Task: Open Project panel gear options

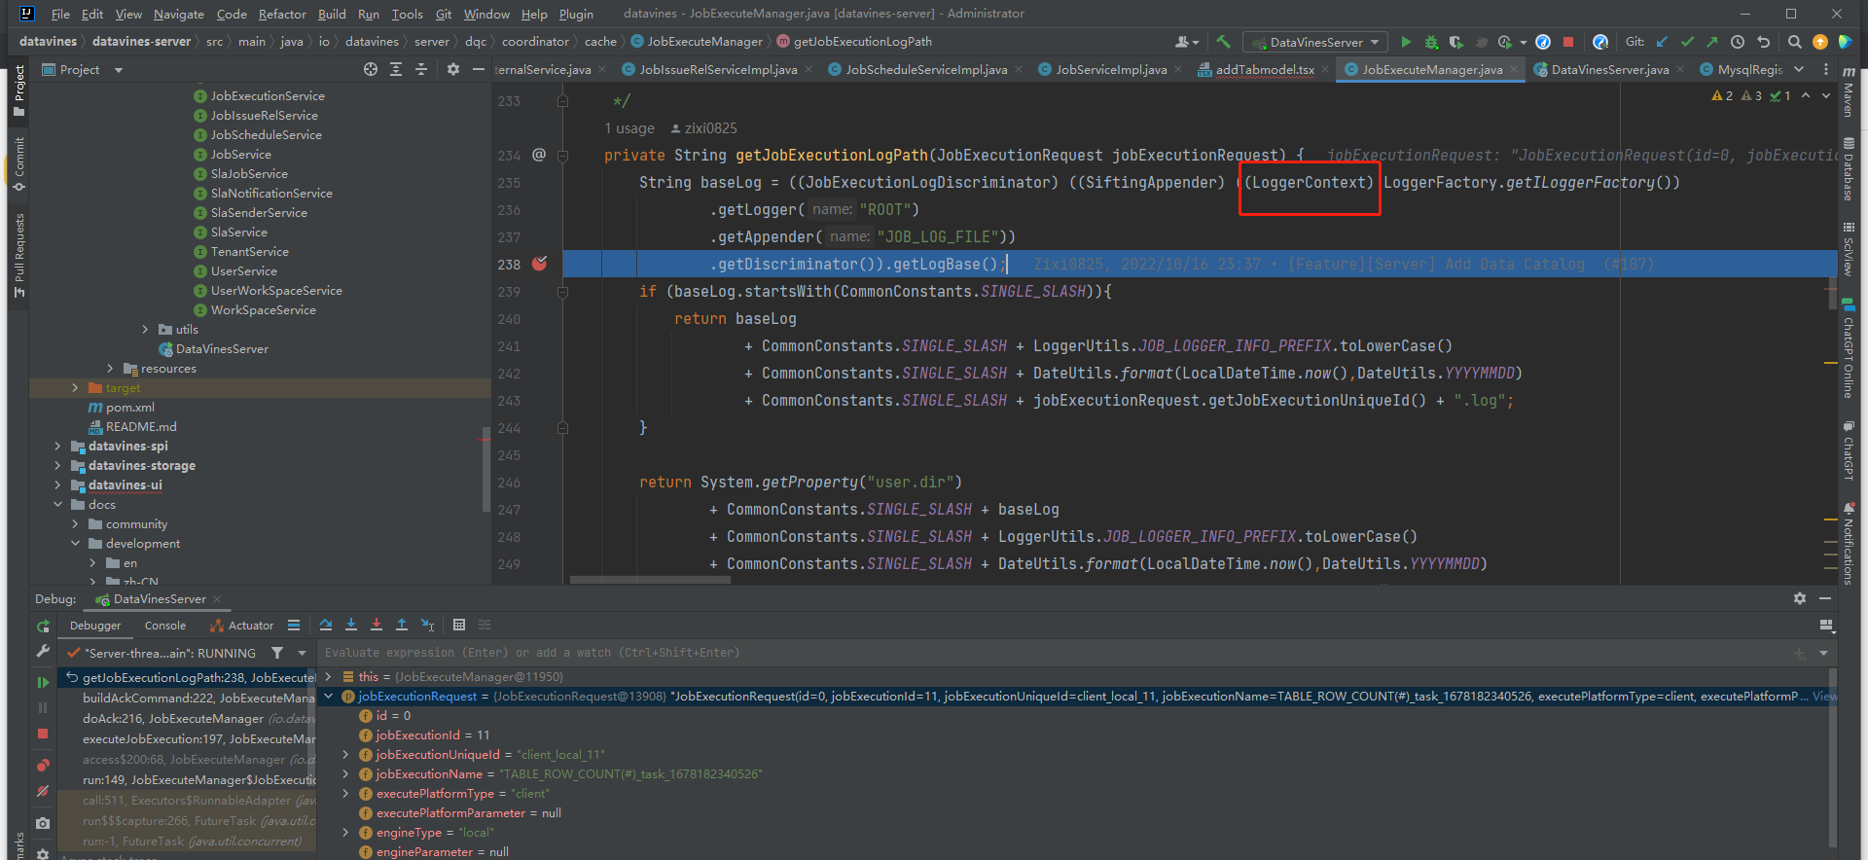Action: [x=452, y=69]
